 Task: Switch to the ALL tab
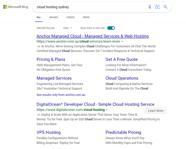point(39,17)
